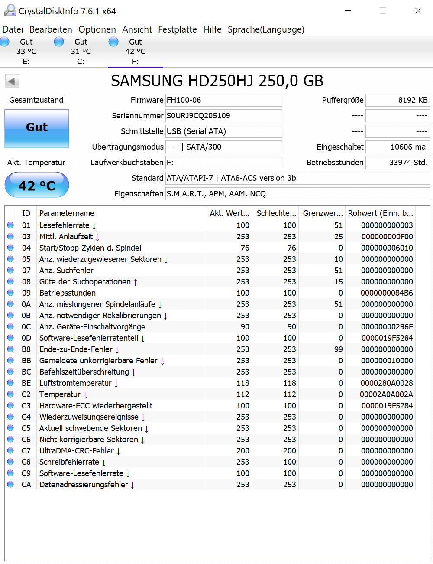The width and height of the screenshot is (433, 564).
Task: Click the Schnittstelle field USB (Serial ATA)
Action: 224,131
